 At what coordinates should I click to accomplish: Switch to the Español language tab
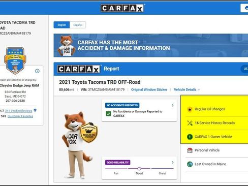coord(78,25)
